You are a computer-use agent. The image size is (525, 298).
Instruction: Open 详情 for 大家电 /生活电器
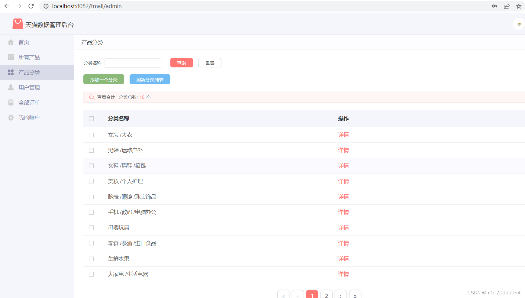coord(343,274)
